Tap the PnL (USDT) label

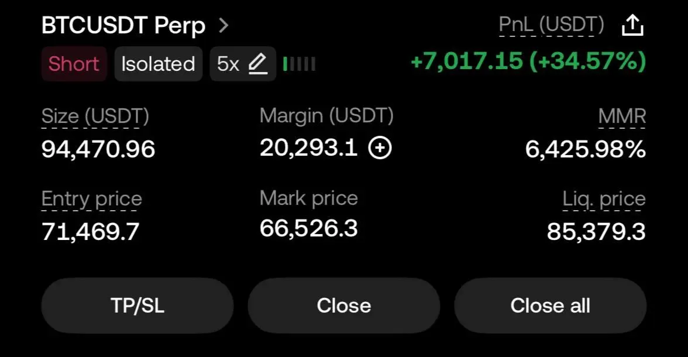(x=551, y=25)
